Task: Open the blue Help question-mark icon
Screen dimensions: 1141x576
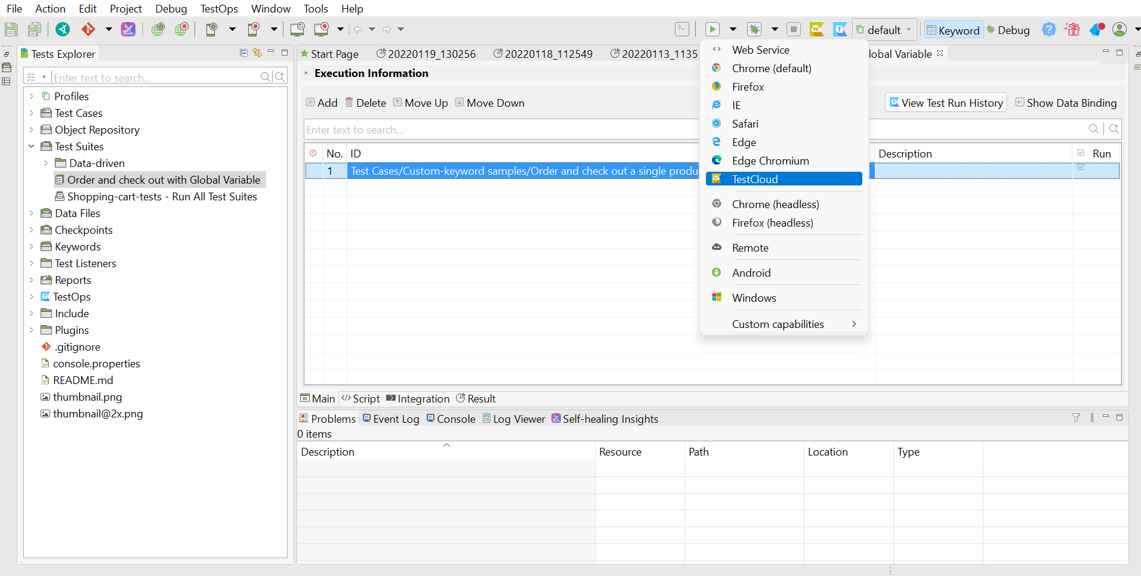Action: pos(1049,29)
